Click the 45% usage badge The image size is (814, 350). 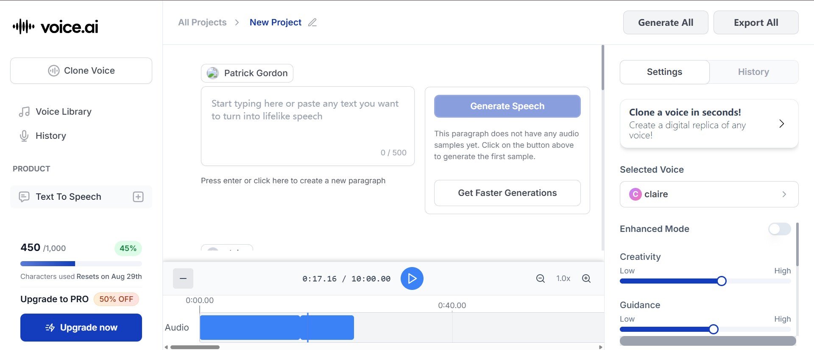(x=128, y=248)
